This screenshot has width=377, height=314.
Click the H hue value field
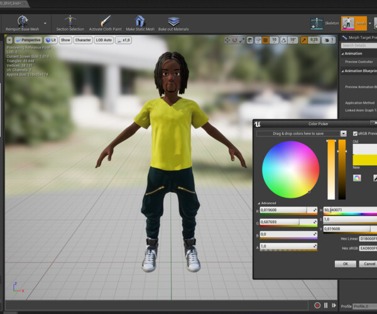[350, 210]
